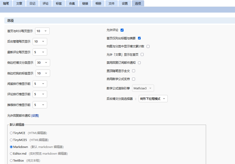
Task: Click the 选项 section header
Action: click(10, 21)
